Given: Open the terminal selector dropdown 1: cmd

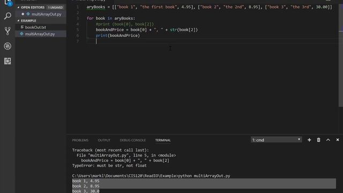Looking at the screenshot, I should click(x=277, y=140).
